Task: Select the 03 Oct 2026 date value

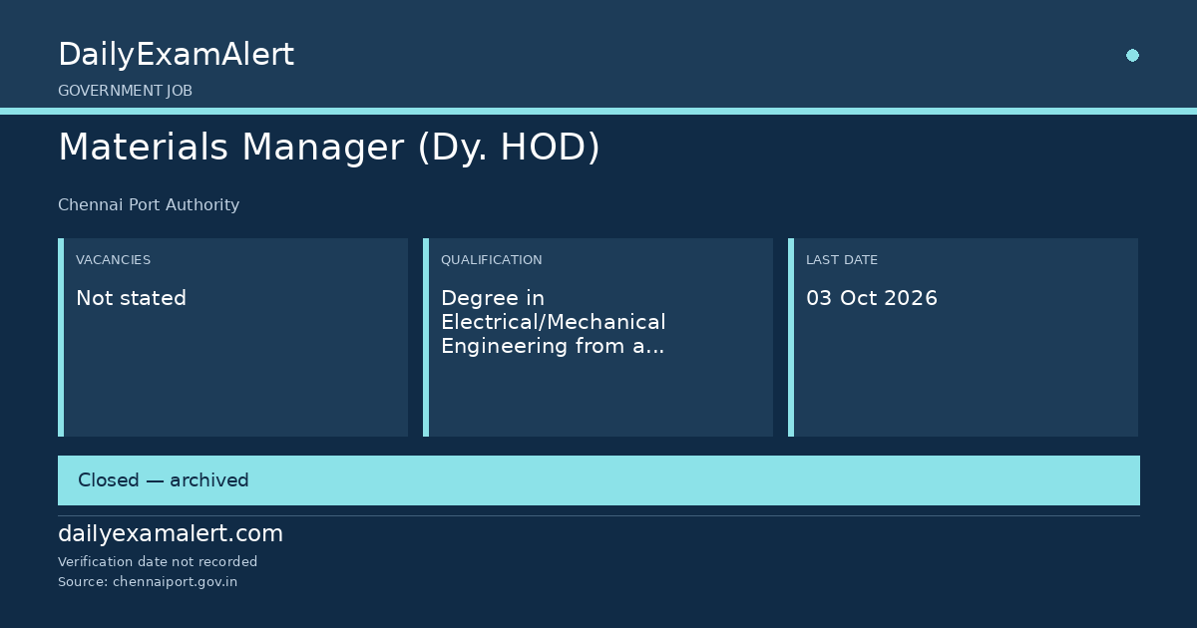Action: 872,298
